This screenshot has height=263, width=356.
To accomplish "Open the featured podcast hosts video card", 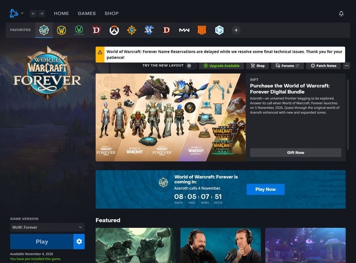I will click(x=221, y=245).
